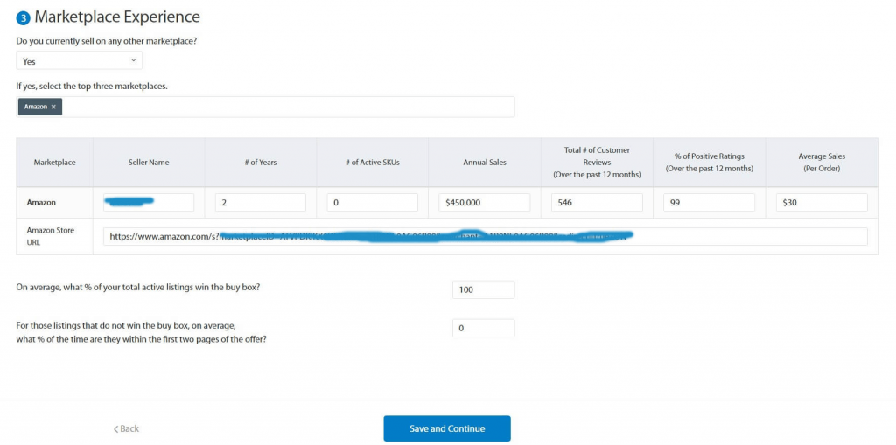Click 'If yes, select the top three marketplaces' text
896x445 pixels.
(x=92, y=87)
